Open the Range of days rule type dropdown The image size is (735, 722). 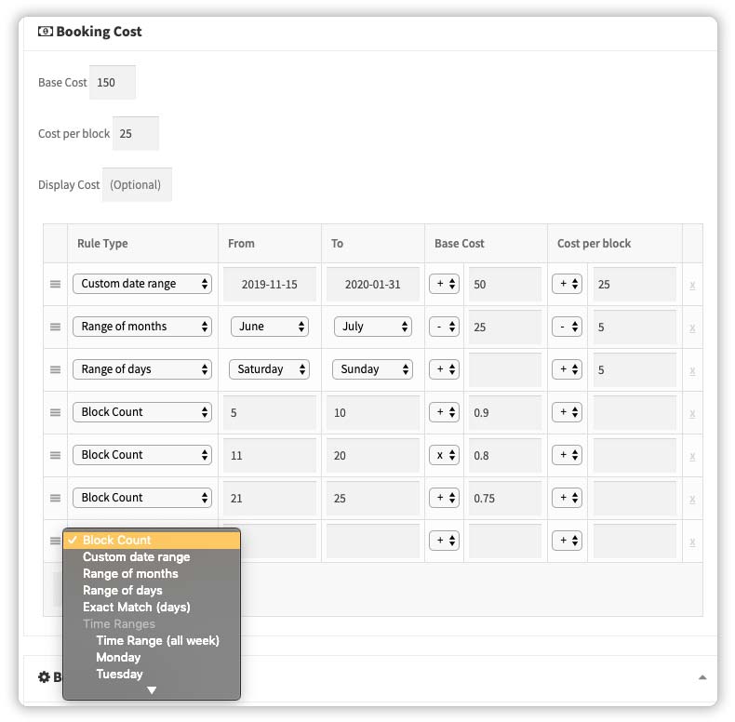click(142, 369)
